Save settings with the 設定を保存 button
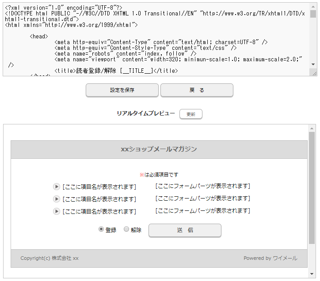The height and width of the screenshot is (281, 320). point(122,90)
